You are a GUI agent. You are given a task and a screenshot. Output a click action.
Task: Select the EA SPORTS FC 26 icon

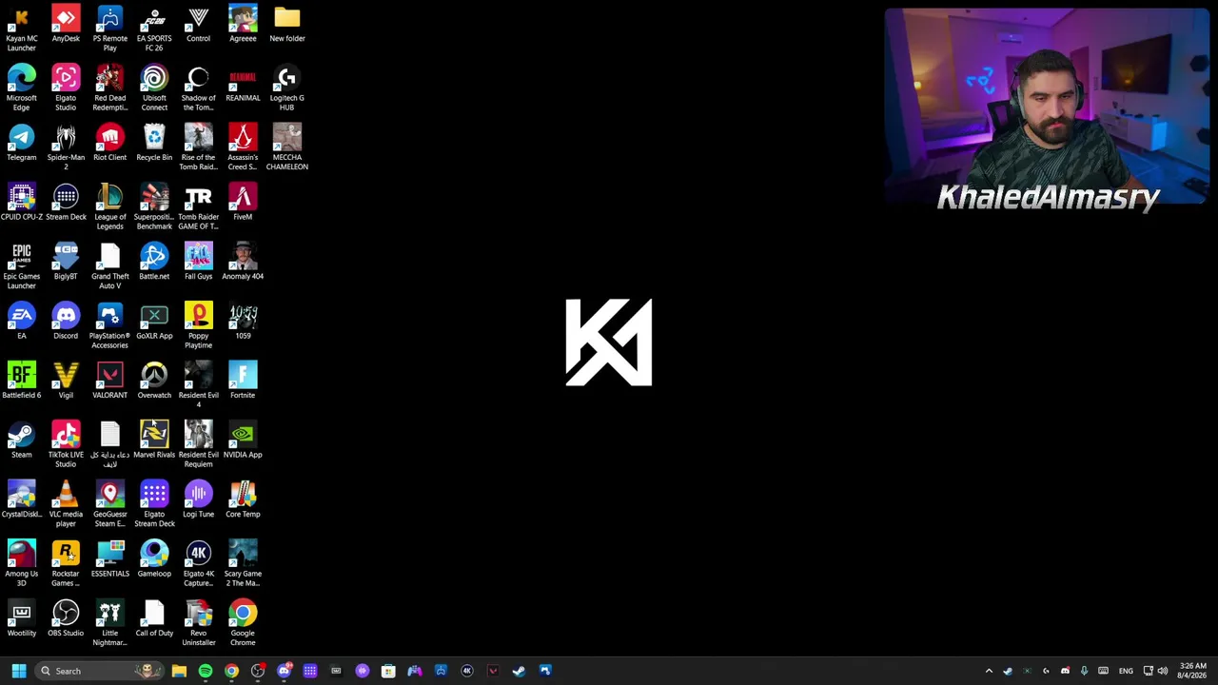pyautogui.click(x=154, y=29)
